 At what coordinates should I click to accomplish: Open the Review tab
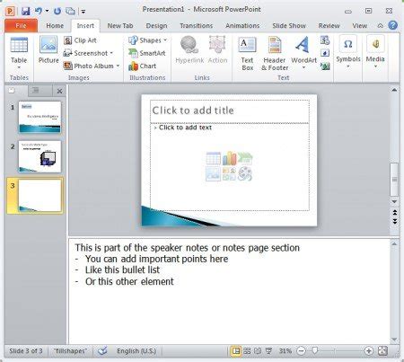point(329,26)
